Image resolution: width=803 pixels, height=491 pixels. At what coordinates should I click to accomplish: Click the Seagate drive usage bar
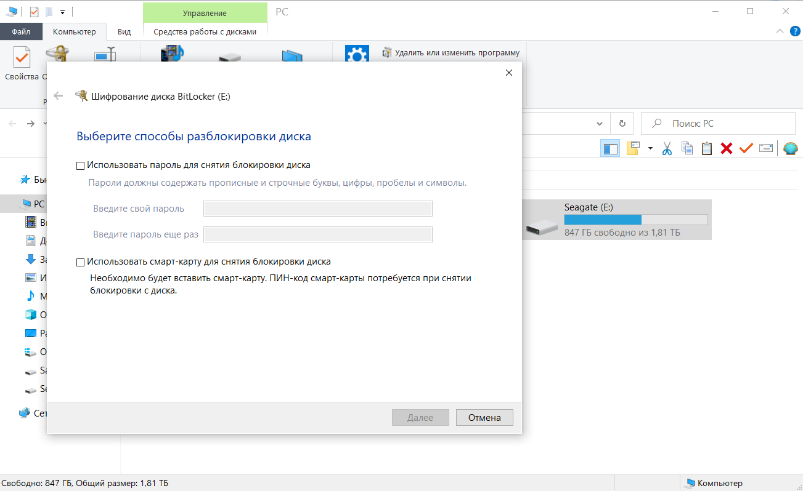point(636,220)
